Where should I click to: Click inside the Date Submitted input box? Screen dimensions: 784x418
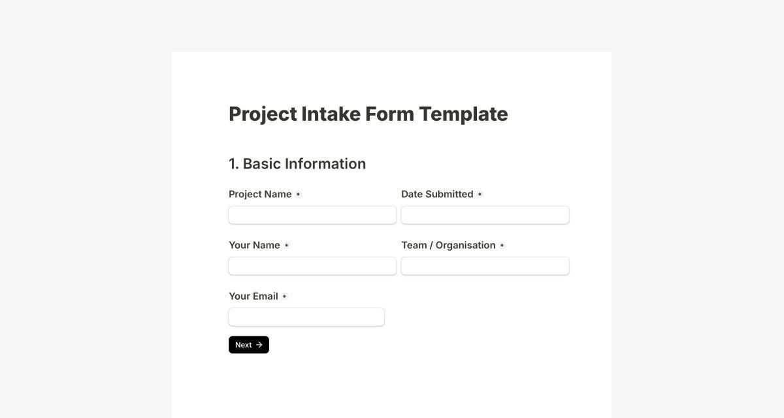click(485, 214)
